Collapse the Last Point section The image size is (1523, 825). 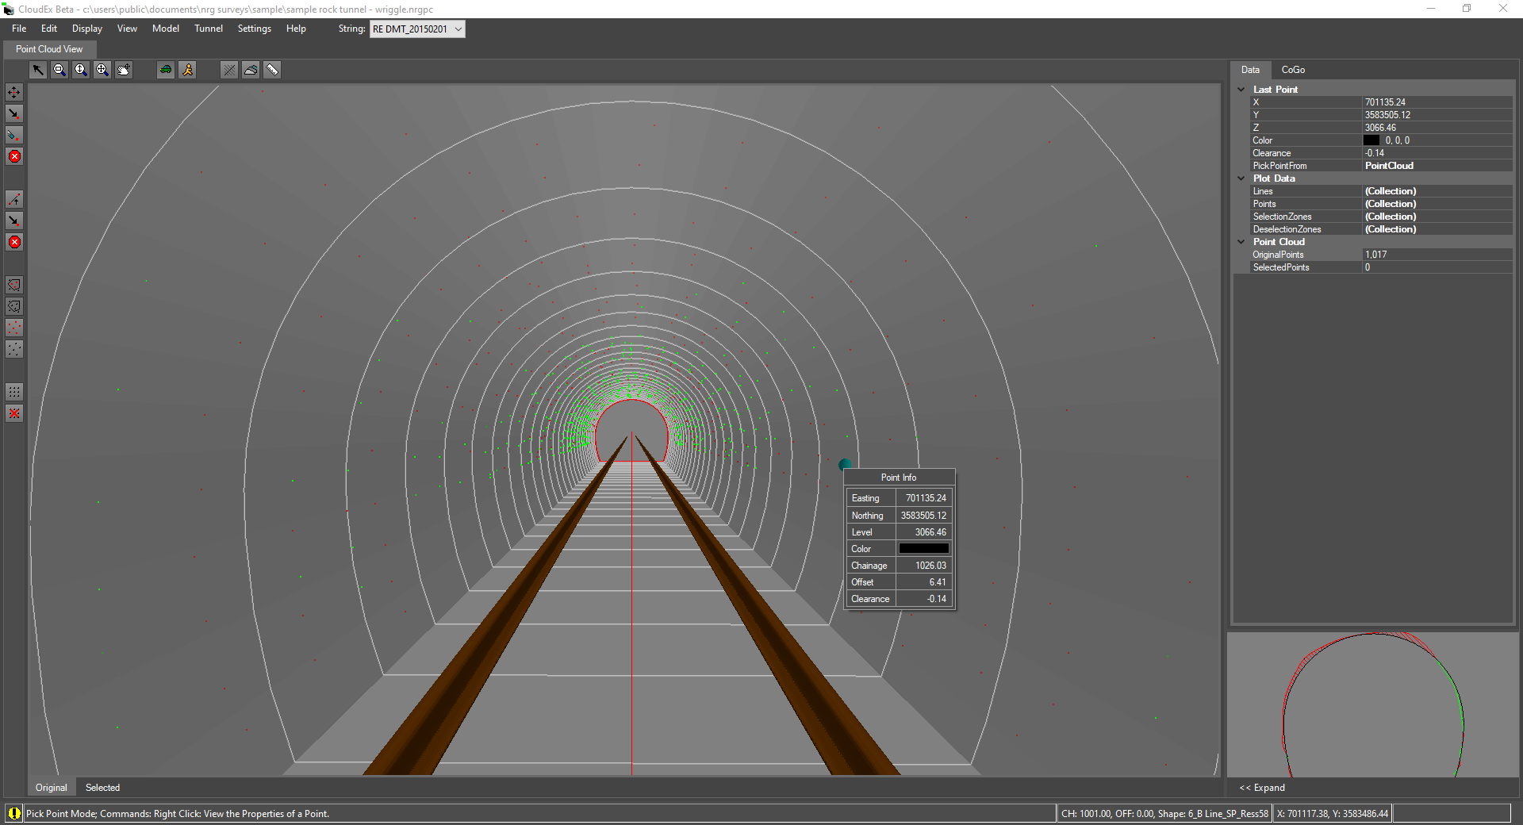[x=1241, y=90]
